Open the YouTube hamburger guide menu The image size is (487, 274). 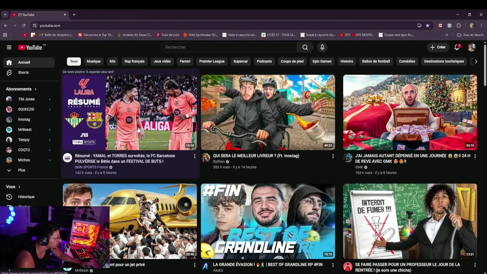[9, 47]
